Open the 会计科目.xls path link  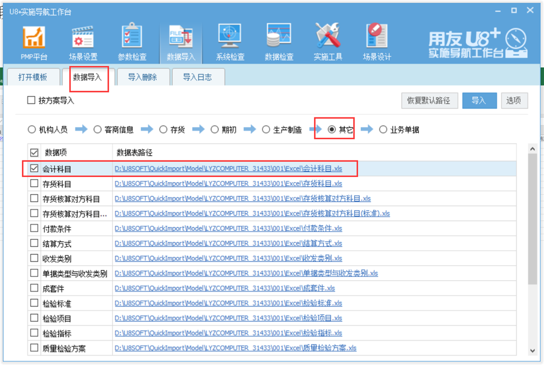pos(228,169)
